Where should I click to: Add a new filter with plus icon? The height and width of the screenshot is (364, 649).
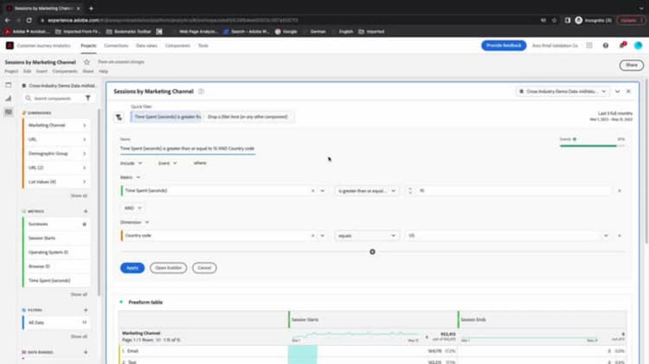(x=86, y=310)
